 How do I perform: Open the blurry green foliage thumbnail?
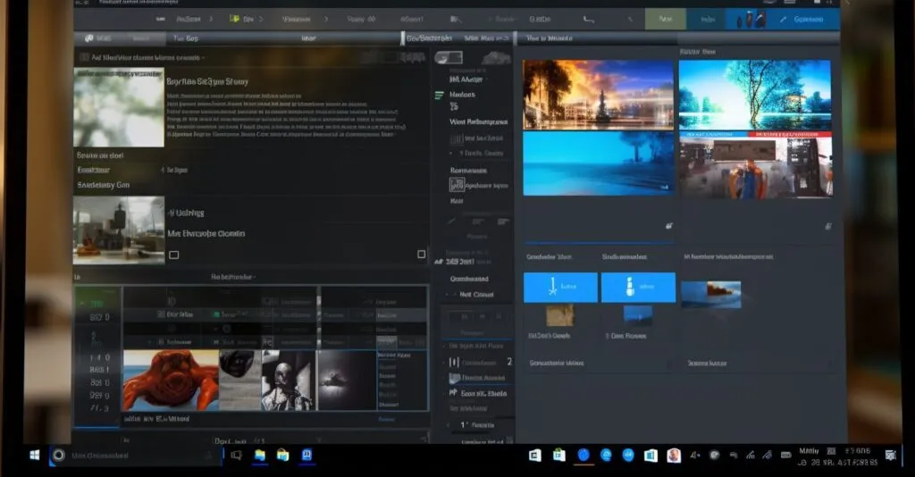pyautogui.click(x=119, y=107)
